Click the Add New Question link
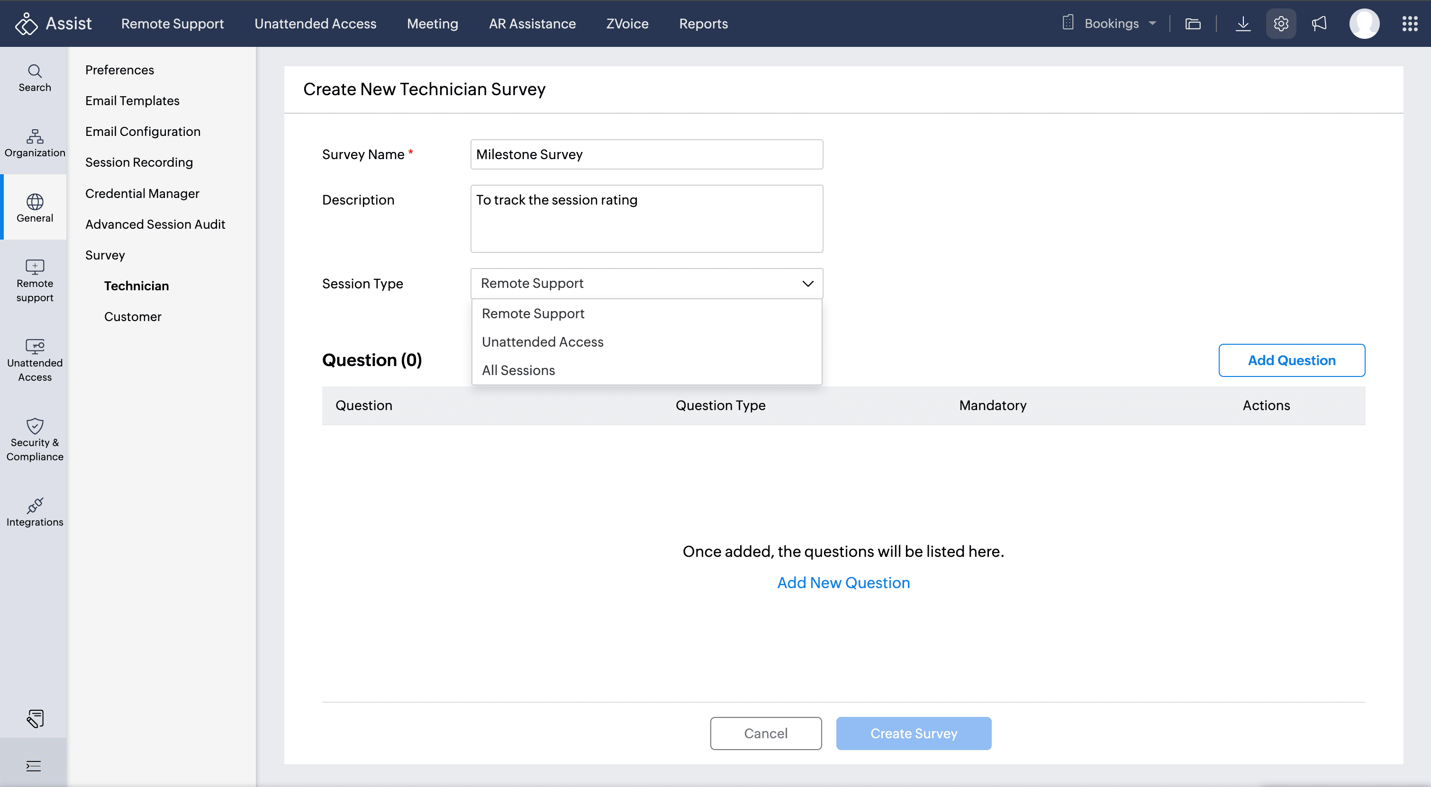Image resolution: width=1431 pixels, height=787 pixels. (x=842, y=583)
